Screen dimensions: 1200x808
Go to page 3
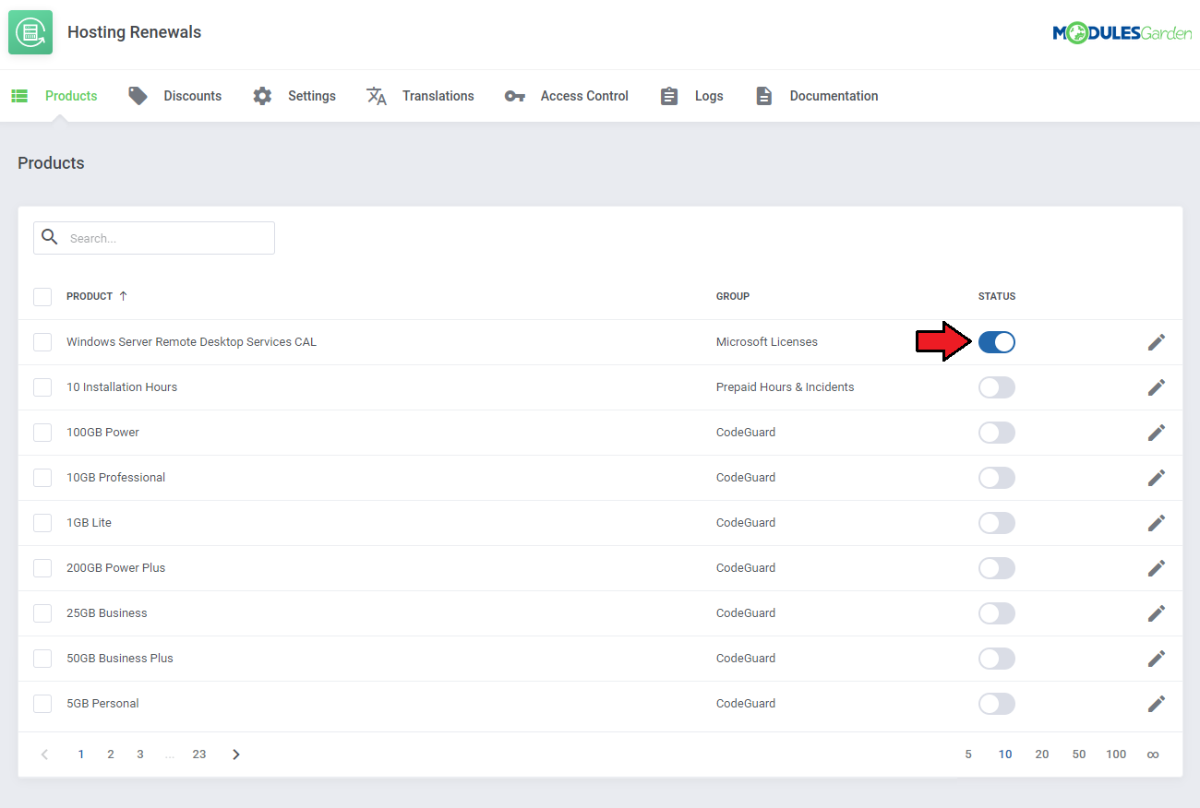[x=140, y=755]
